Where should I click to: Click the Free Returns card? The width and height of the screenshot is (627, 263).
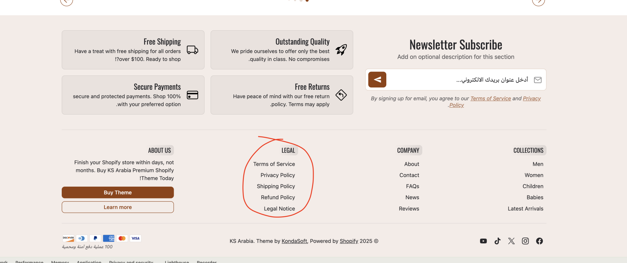pyautogui.click(x=282, y=95)
